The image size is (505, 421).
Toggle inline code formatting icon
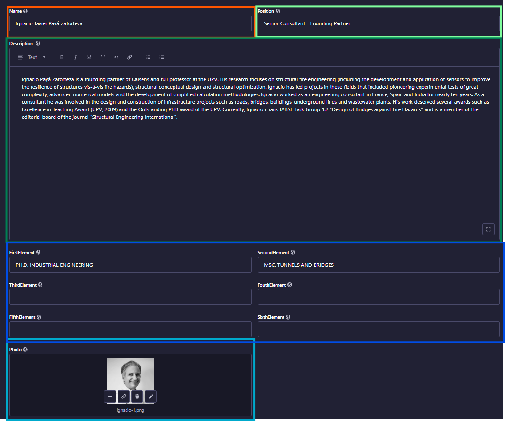click(x=116, y=57)
